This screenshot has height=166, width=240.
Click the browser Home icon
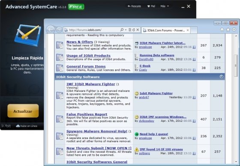pyautogui.click(x=222, y=30)
